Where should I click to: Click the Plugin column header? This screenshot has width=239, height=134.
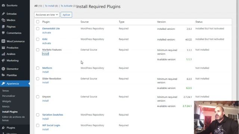pyautogui.click(x=46, y=22)
